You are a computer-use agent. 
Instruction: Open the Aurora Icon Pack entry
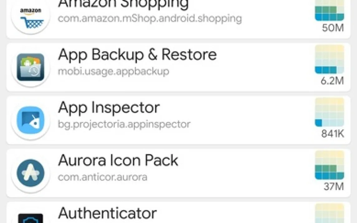point(118,161)
